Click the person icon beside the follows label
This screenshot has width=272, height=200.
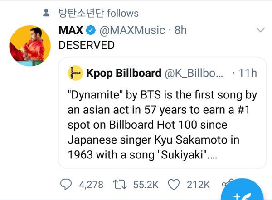pos(45,14)
